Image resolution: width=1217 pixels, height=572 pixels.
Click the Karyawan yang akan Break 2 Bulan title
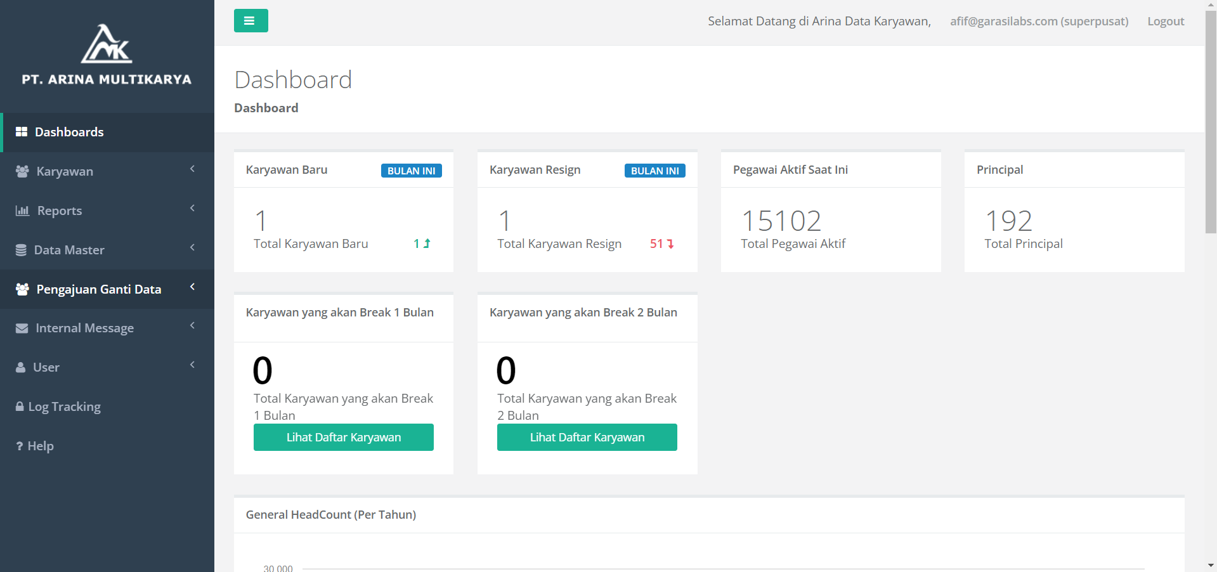[583, 313]
